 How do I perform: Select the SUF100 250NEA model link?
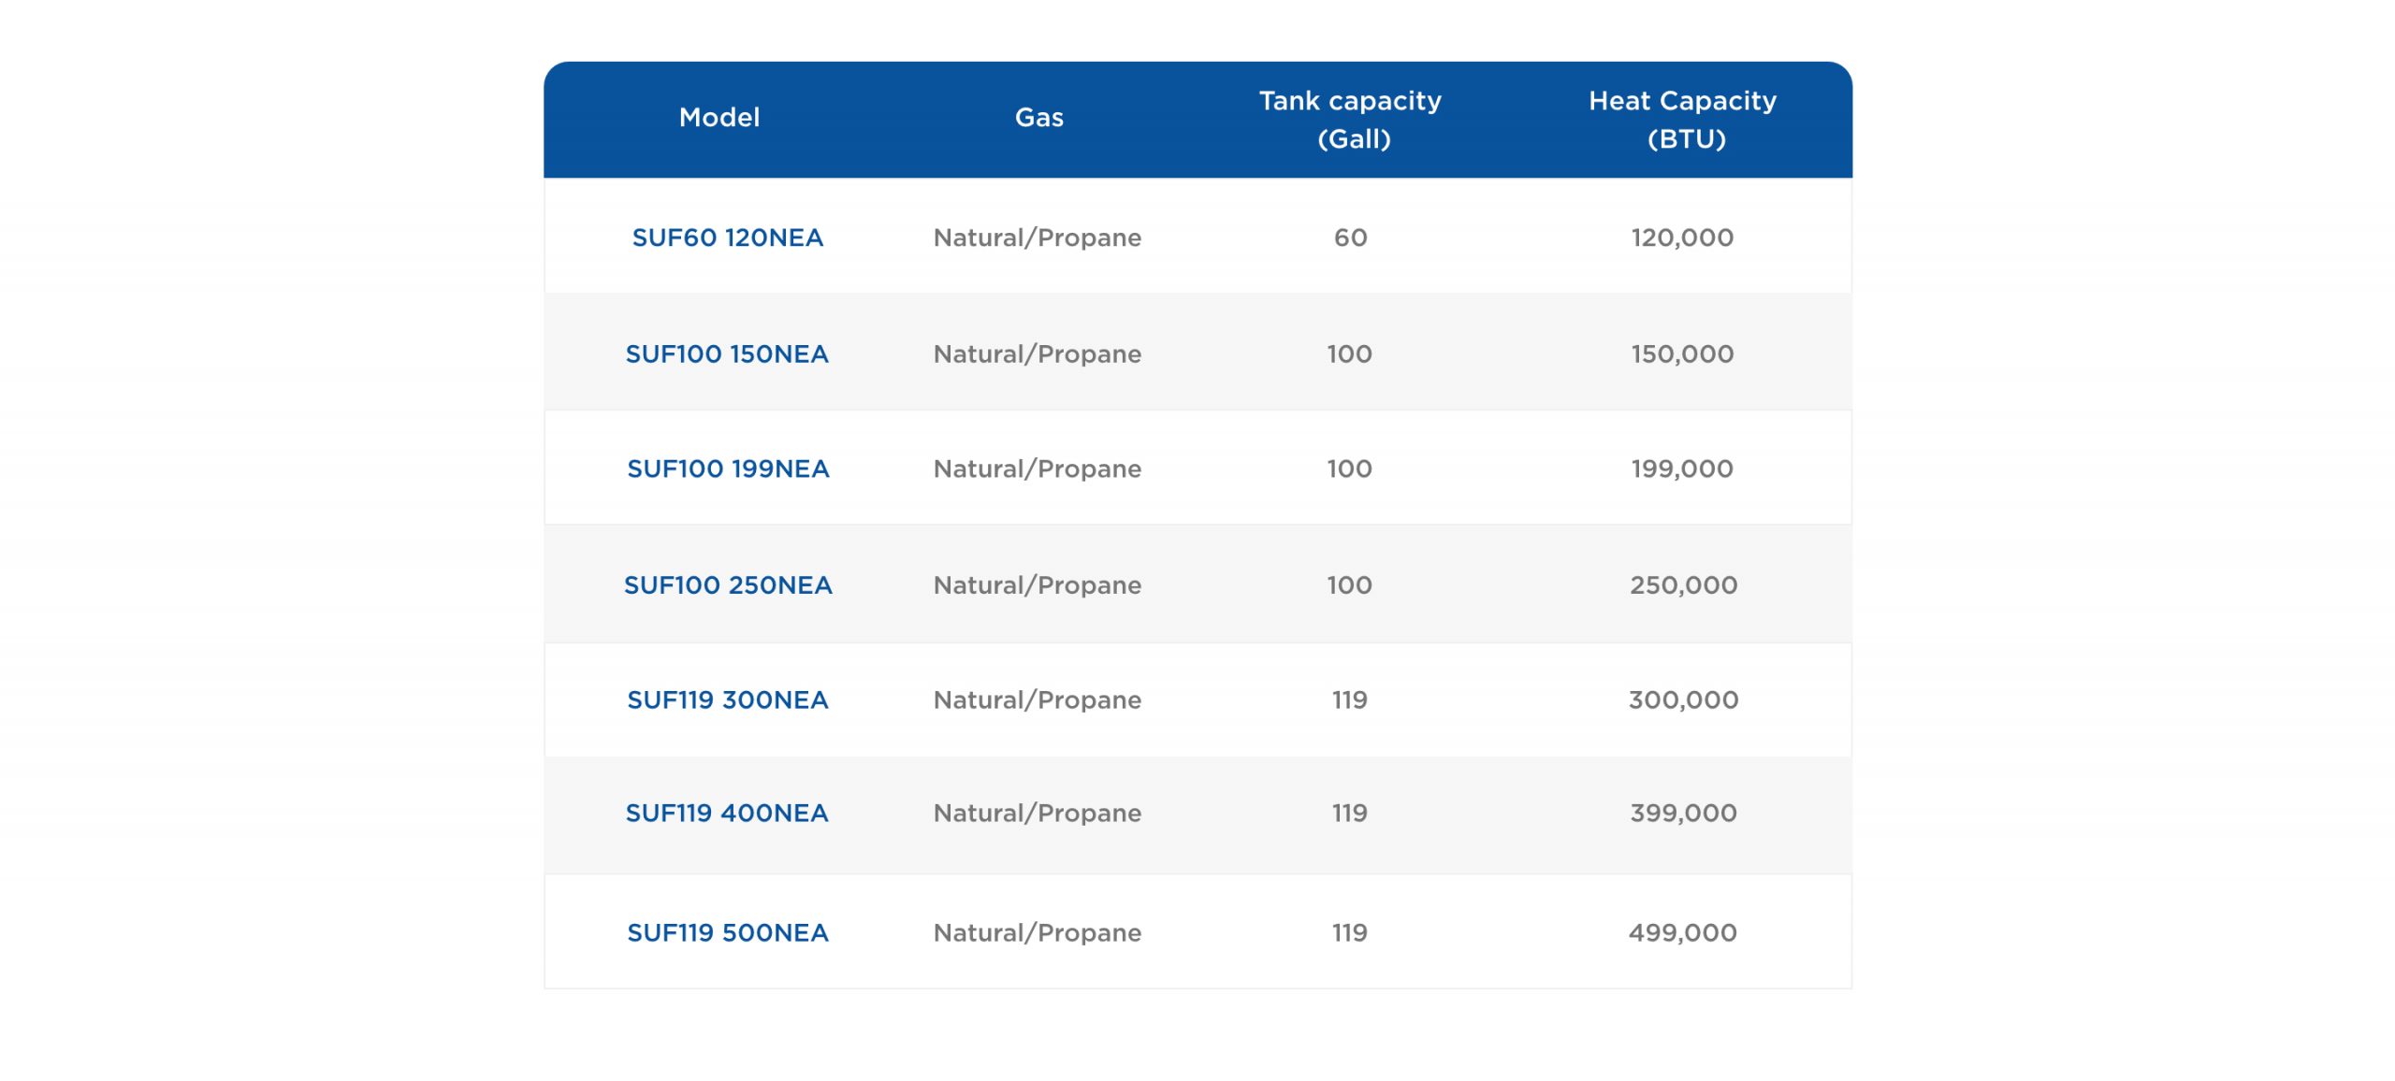coord(727,584)
